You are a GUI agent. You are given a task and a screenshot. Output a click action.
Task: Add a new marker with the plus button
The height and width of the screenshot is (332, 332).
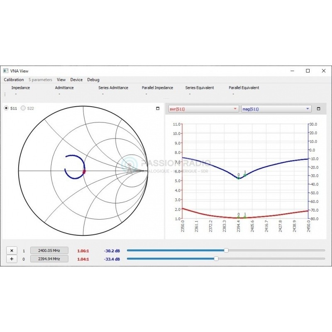tap(12, 259)
